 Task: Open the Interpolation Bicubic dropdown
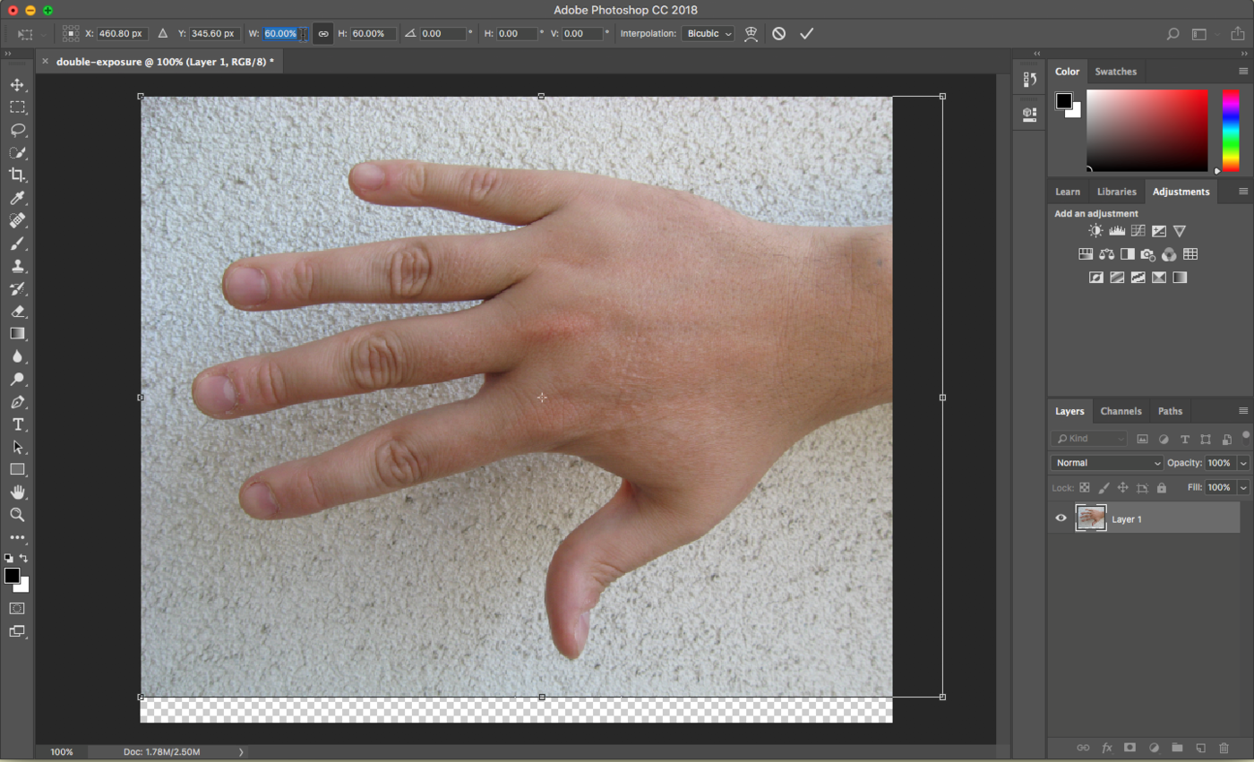pos(708,33)
